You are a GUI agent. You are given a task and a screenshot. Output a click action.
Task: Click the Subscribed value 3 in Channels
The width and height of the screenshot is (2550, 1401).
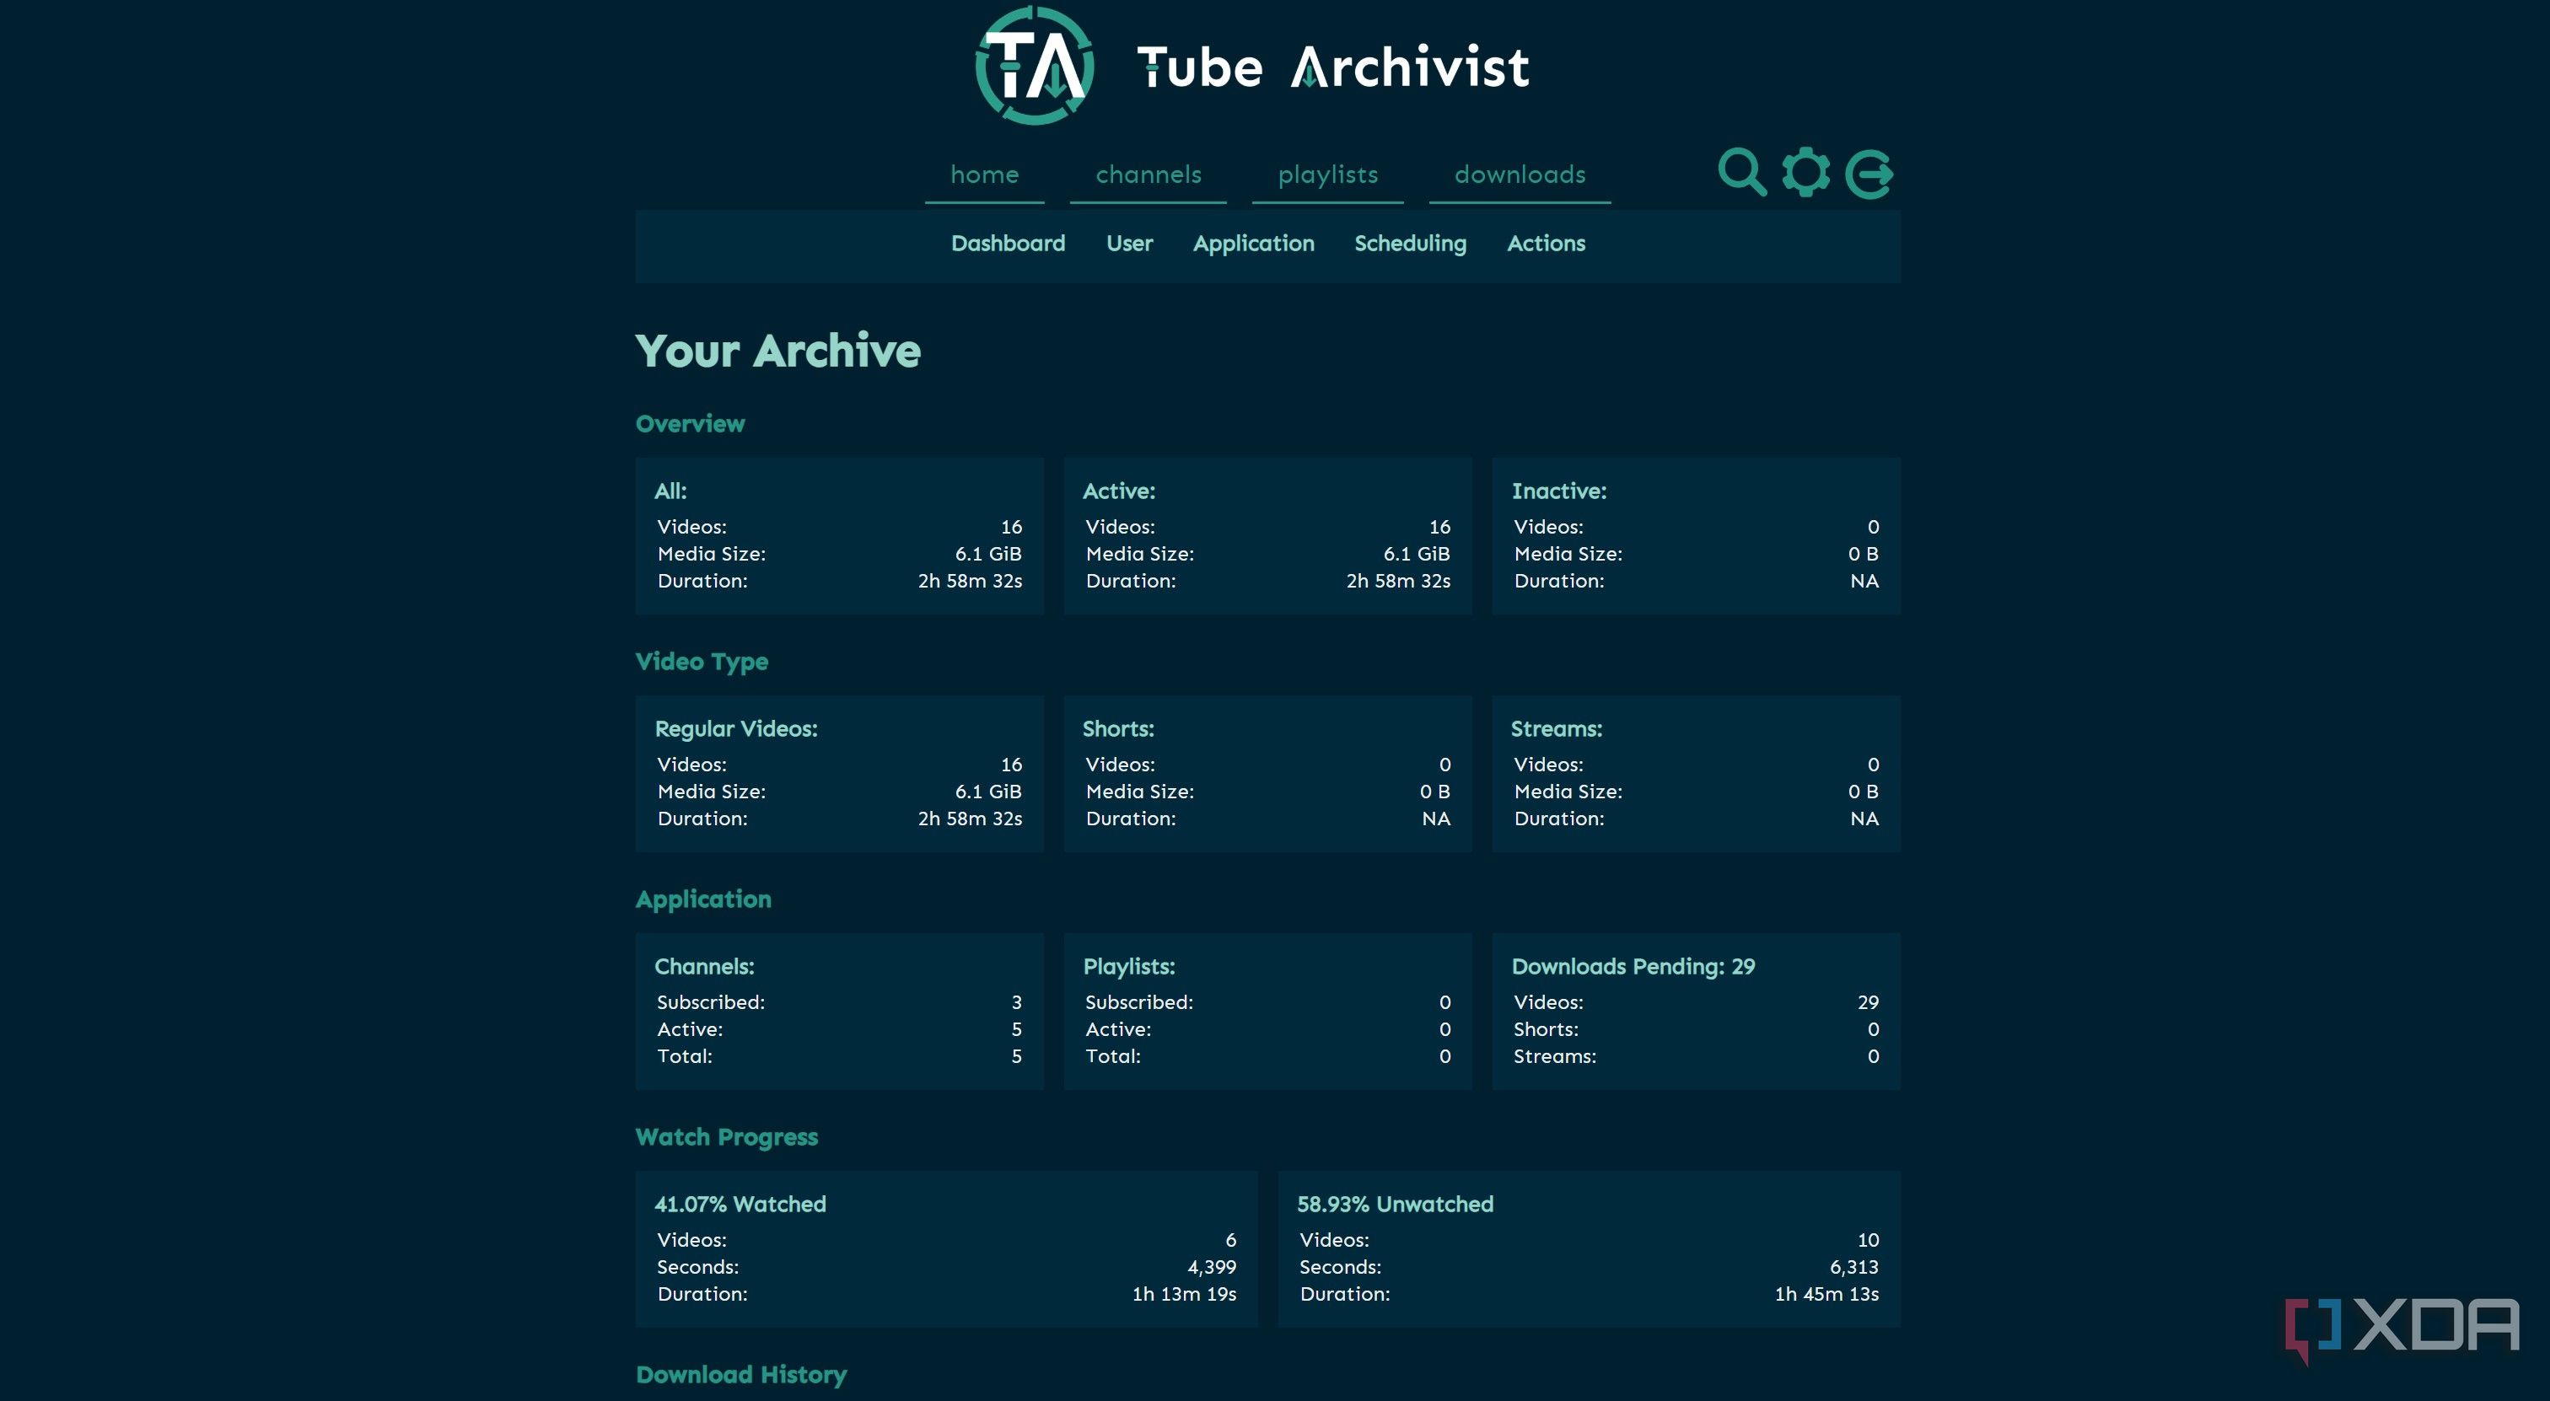pyautogui.click(x=1015, y=1002)
